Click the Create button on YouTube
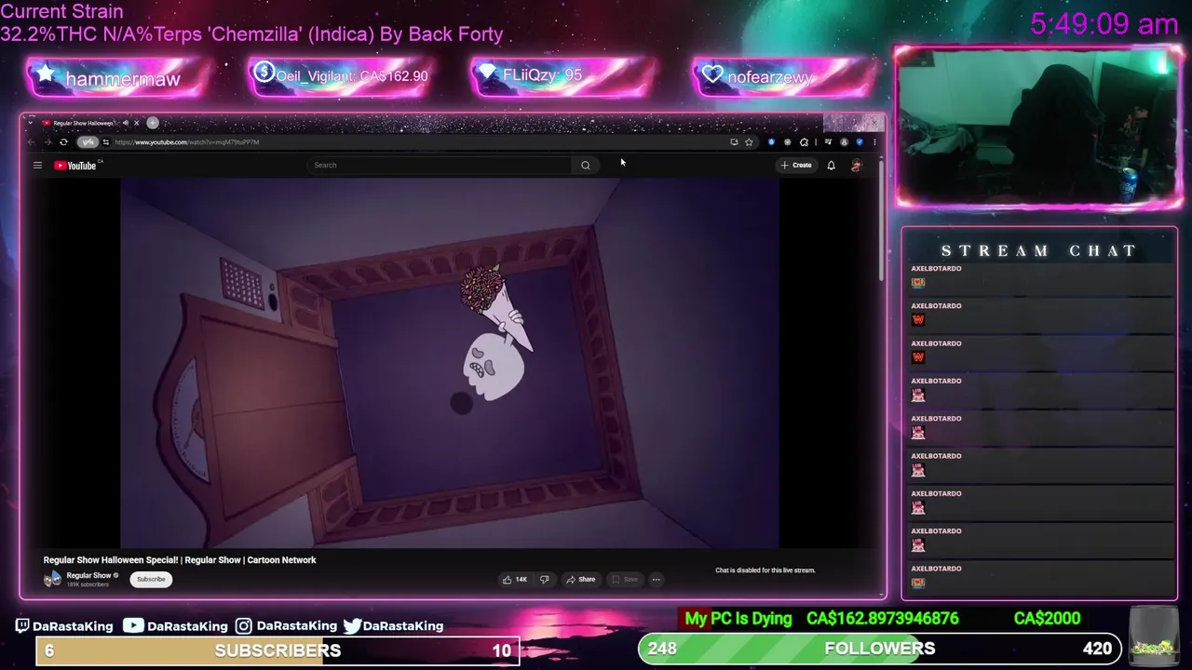Image resolution: width=1192 pixels, height=670 pixels. (796, 166)
